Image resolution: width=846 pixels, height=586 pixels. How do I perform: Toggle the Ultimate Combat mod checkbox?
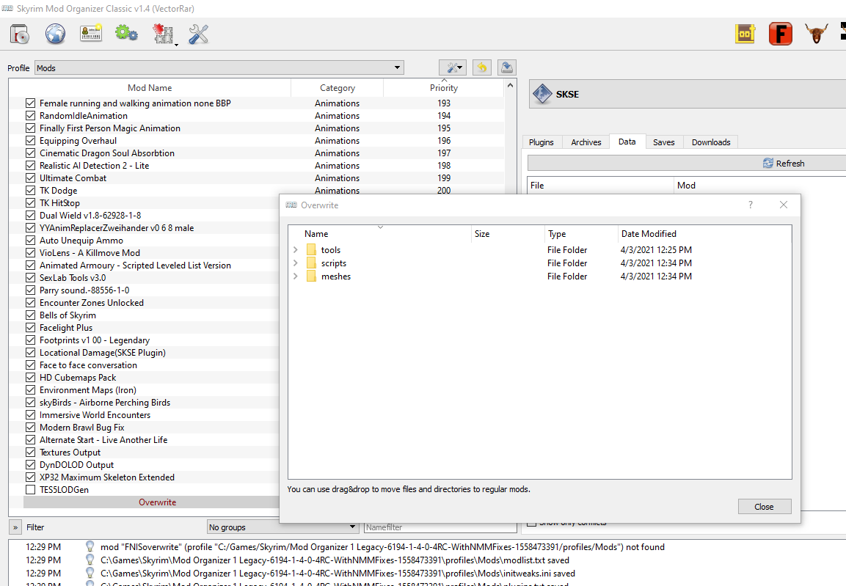click(30, 178)
